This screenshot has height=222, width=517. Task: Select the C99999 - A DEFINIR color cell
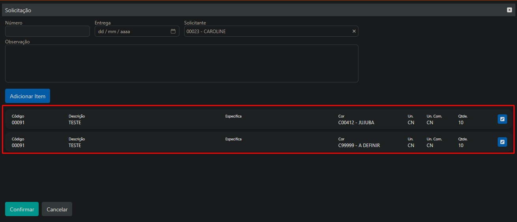click(x=359, y=146)
